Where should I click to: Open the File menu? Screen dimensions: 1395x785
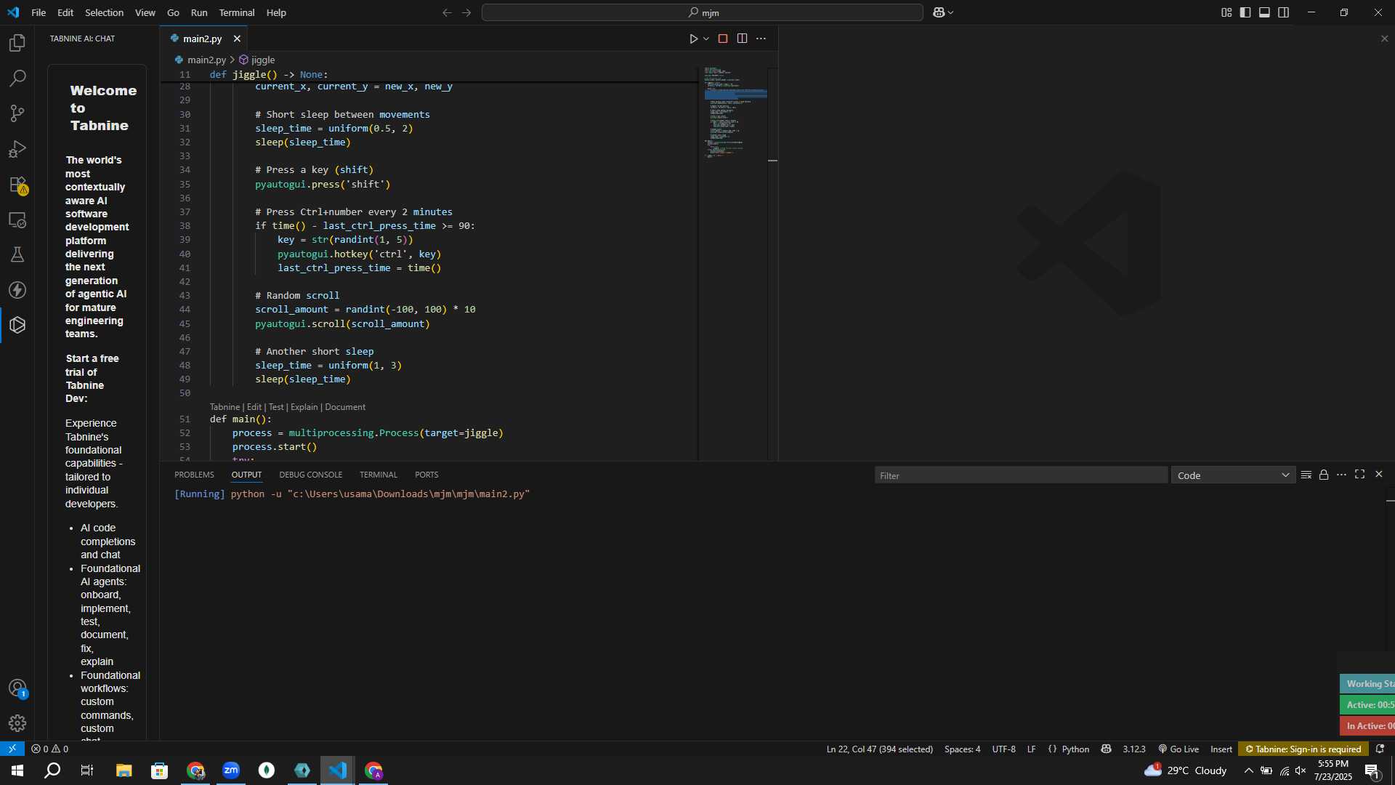[39, 12]
